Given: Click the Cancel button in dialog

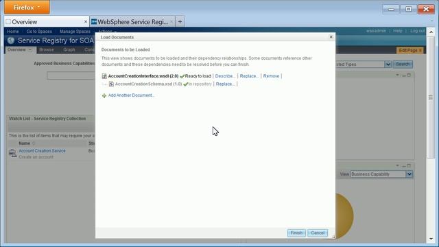Looking at the screenshot, I should [x=318, y=233].
